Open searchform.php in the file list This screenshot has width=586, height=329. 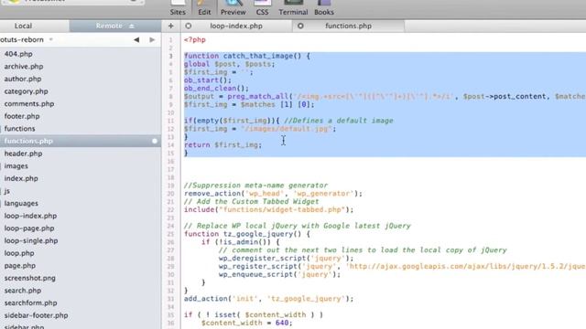(x=30, y=302)
